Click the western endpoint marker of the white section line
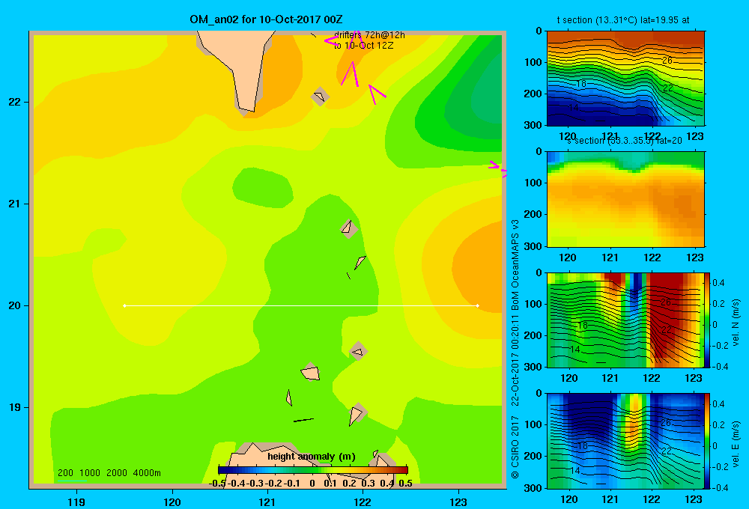Screen dimensions: 749x509 (124, 305)
